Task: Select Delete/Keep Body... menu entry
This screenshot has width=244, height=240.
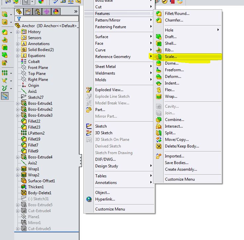Action: click(x=182, y=146)
